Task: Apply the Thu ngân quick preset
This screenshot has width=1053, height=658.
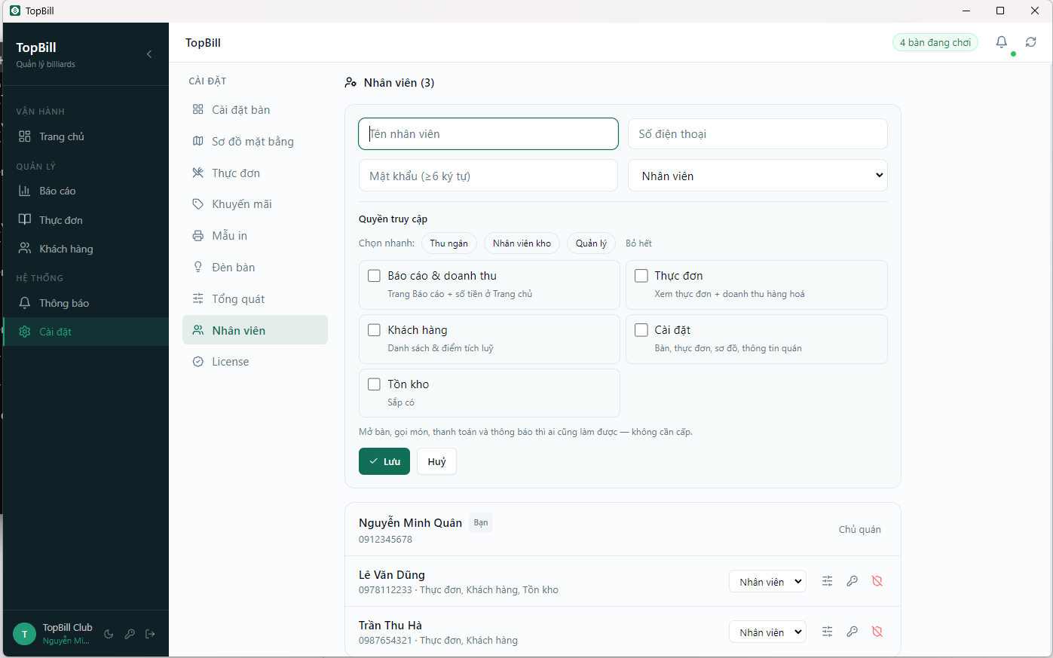Action: (448, 243)
